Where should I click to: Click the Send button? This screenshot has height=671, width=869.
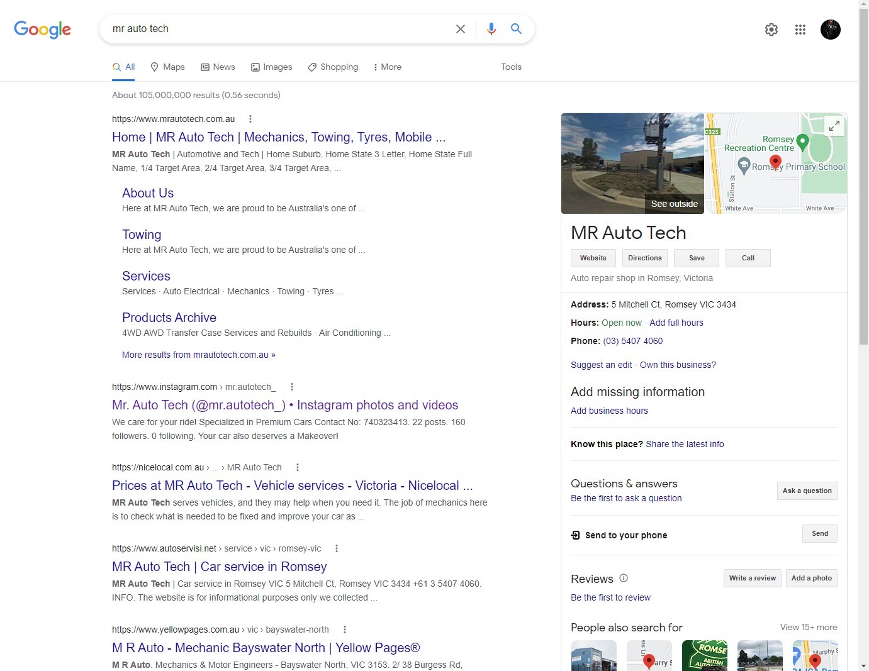(x=820, y=533)
